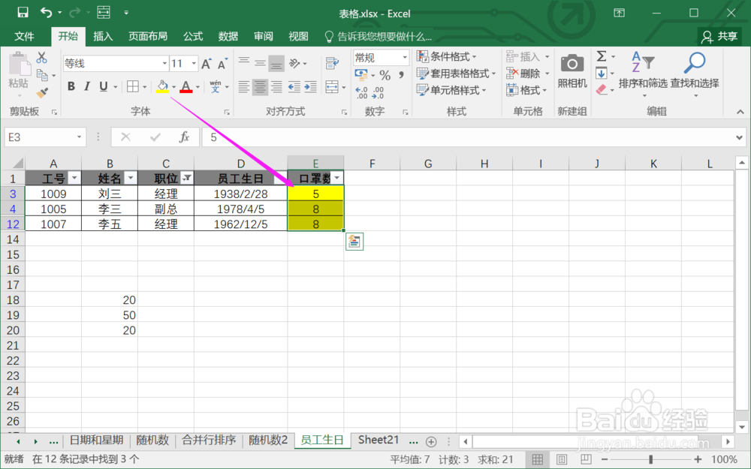Select the 随机数2 sheet tab
Image resolution: width=751 pixels, height=469 pixels.
268,440
